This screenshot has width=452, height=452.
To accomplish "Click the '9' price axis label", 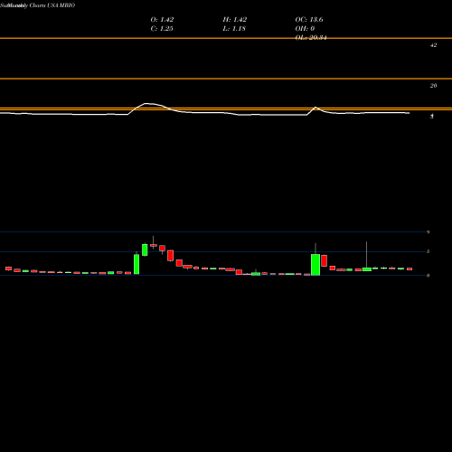I will [x=428, y=232].
